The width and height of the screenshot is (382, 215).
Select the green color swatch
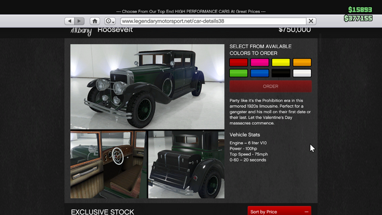click(x=239, y=73)
